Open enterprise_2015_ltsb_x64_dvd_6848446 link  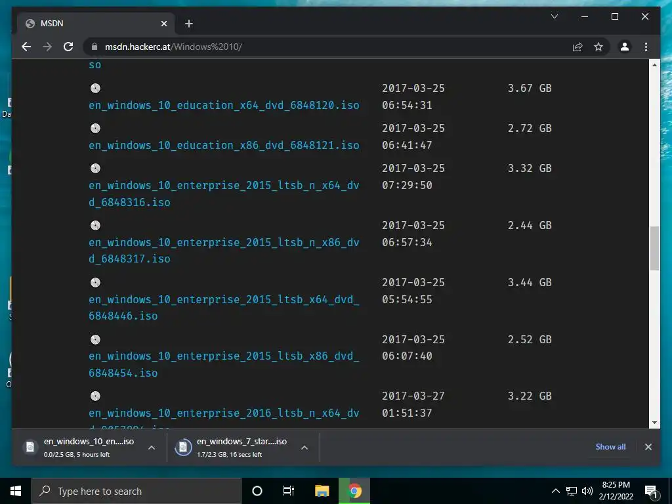(224, 307)
